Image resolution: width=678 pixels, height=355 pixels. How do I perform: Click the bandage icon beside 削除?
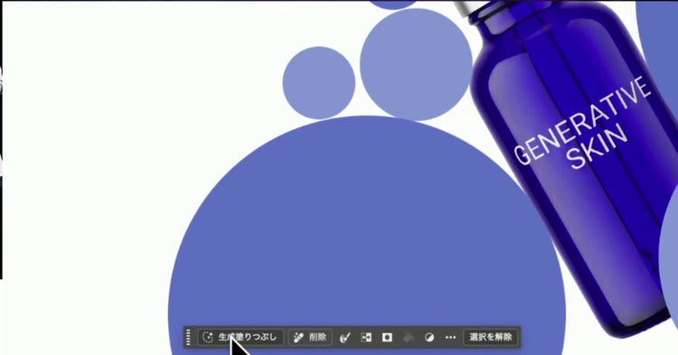[x=298, y=337]
